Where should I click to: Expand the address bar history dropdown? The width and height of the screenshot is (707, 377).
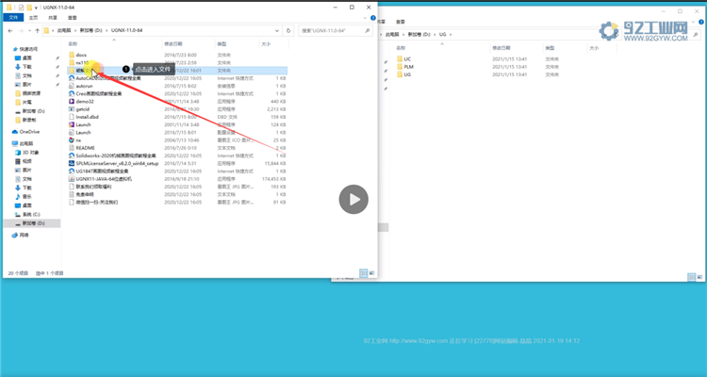click(277, 31)
